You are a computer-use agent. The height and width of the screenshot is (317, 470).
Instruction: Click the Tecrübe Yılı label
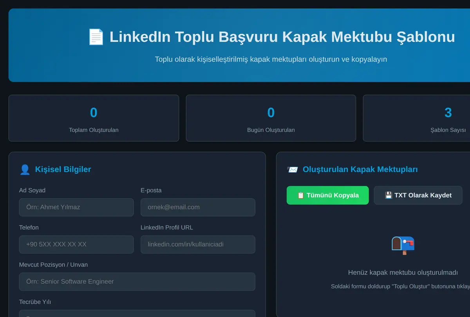coord(35,302)
